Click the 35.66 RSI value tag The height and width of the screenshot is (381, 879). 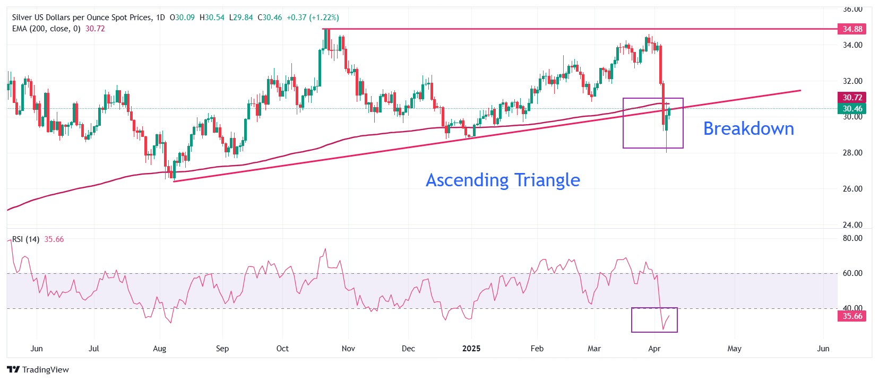coord(852,316)
